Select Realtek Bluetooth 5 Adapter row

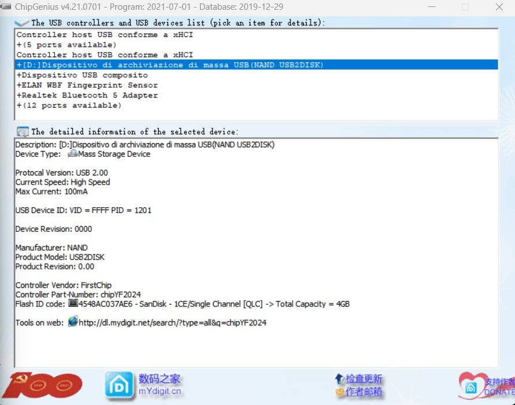tap(256, 96)
